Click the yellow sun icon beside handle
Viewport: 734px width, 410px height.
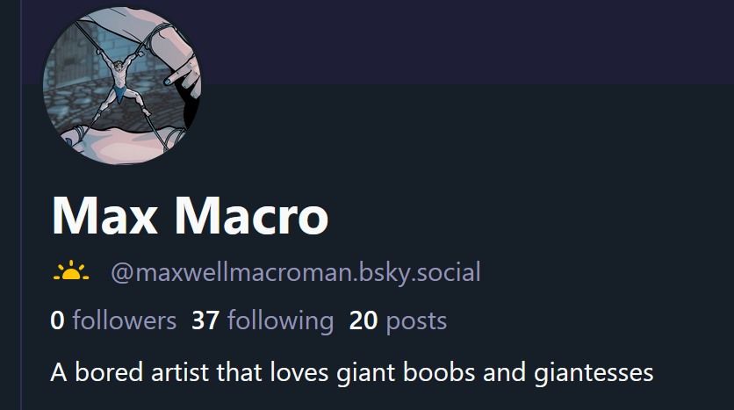tap(71, 270)
